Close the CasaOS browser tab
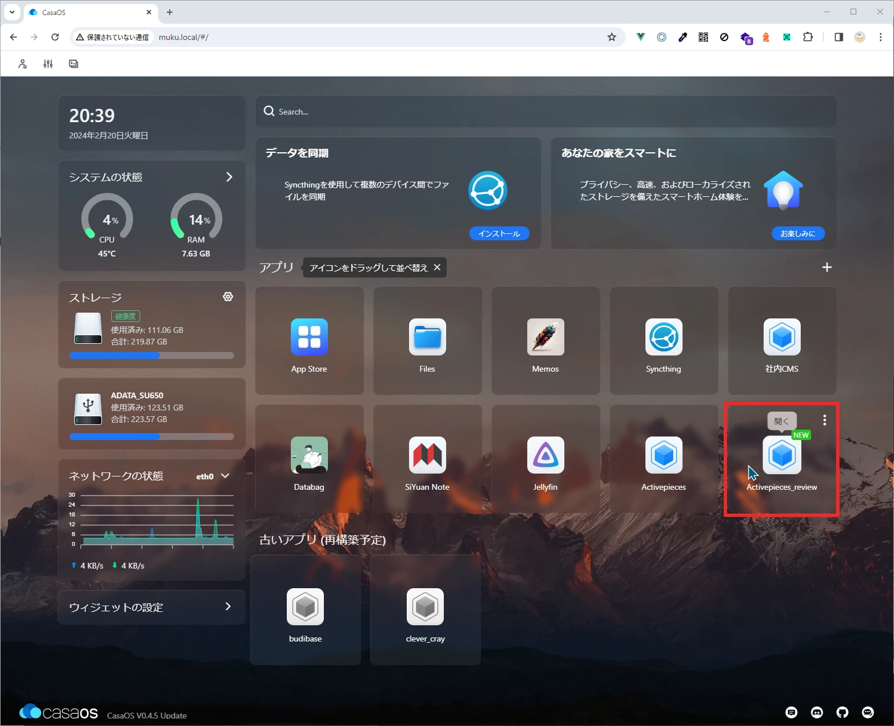The width and height of the screenshot is (894, 726). [x=149, y=12]
